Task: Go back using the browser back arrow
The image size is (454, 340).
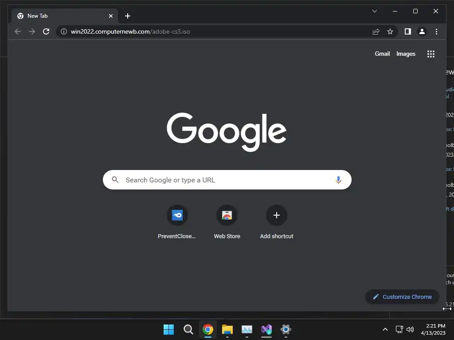Action: (x=18, y=31)
